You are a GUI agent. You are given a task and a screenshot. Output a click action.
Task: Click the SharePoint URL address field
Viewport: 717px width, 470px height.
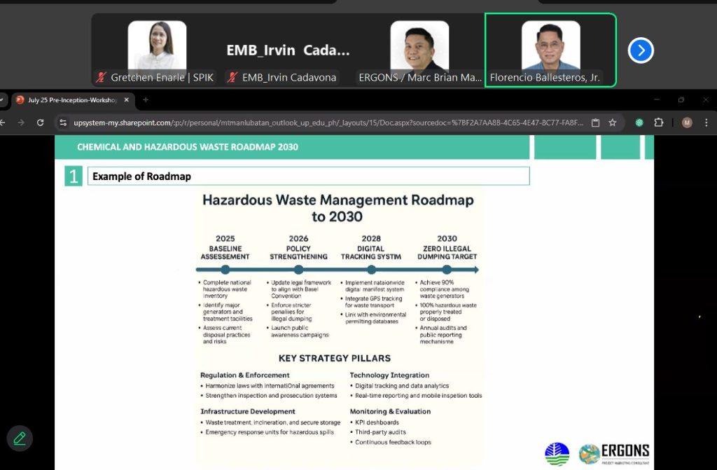click(x=322, y=123)
